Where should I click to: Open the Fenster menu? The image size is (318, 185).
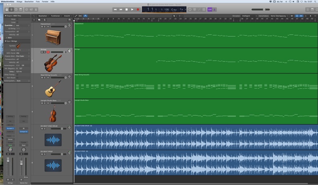point(45,2)
